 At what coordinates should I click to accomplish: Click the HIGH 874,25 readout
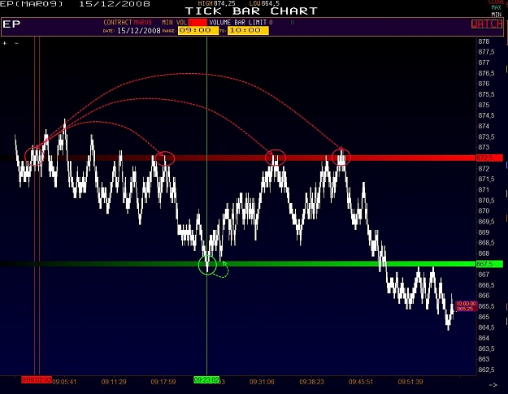coord(217,3)
